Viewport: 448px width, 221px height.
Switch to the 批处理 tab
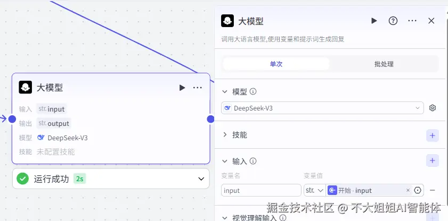point(384,64)
